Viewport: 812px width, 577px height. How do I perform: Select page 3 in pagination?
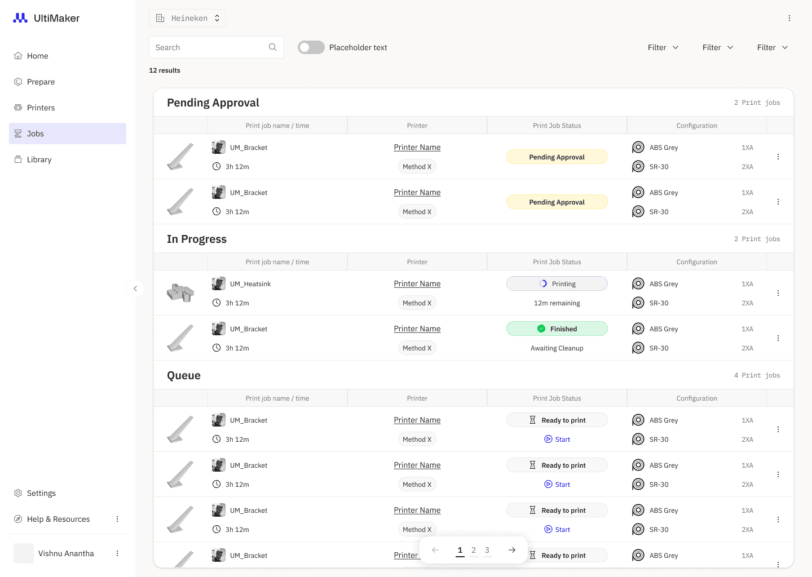487,551
